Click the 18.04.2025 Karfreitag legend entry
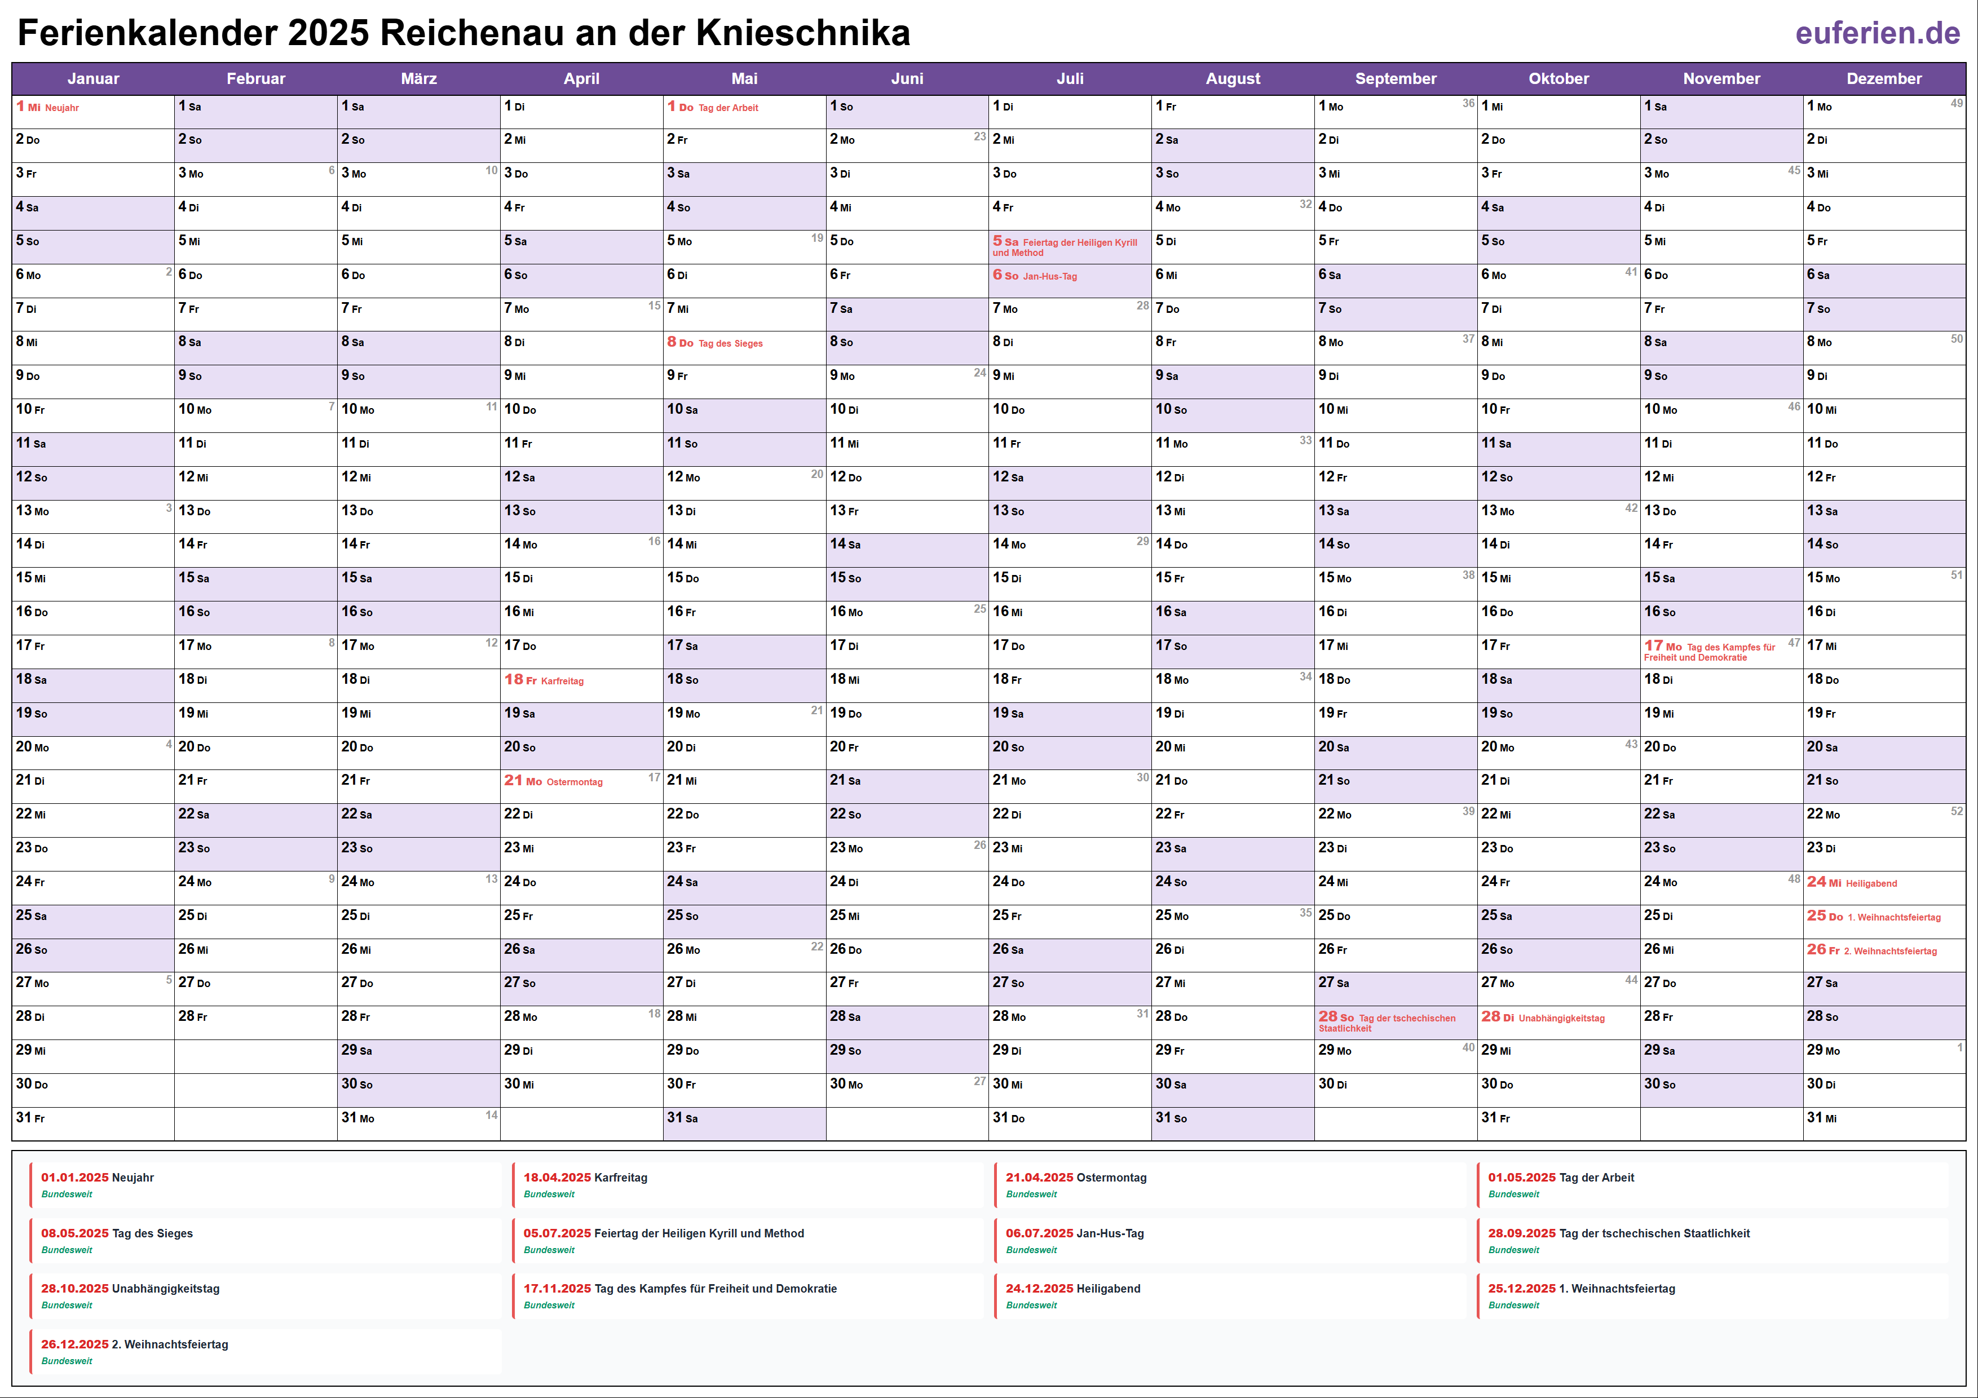The width and height of the screenshot is (1978, 1398). click(747, 1184)
